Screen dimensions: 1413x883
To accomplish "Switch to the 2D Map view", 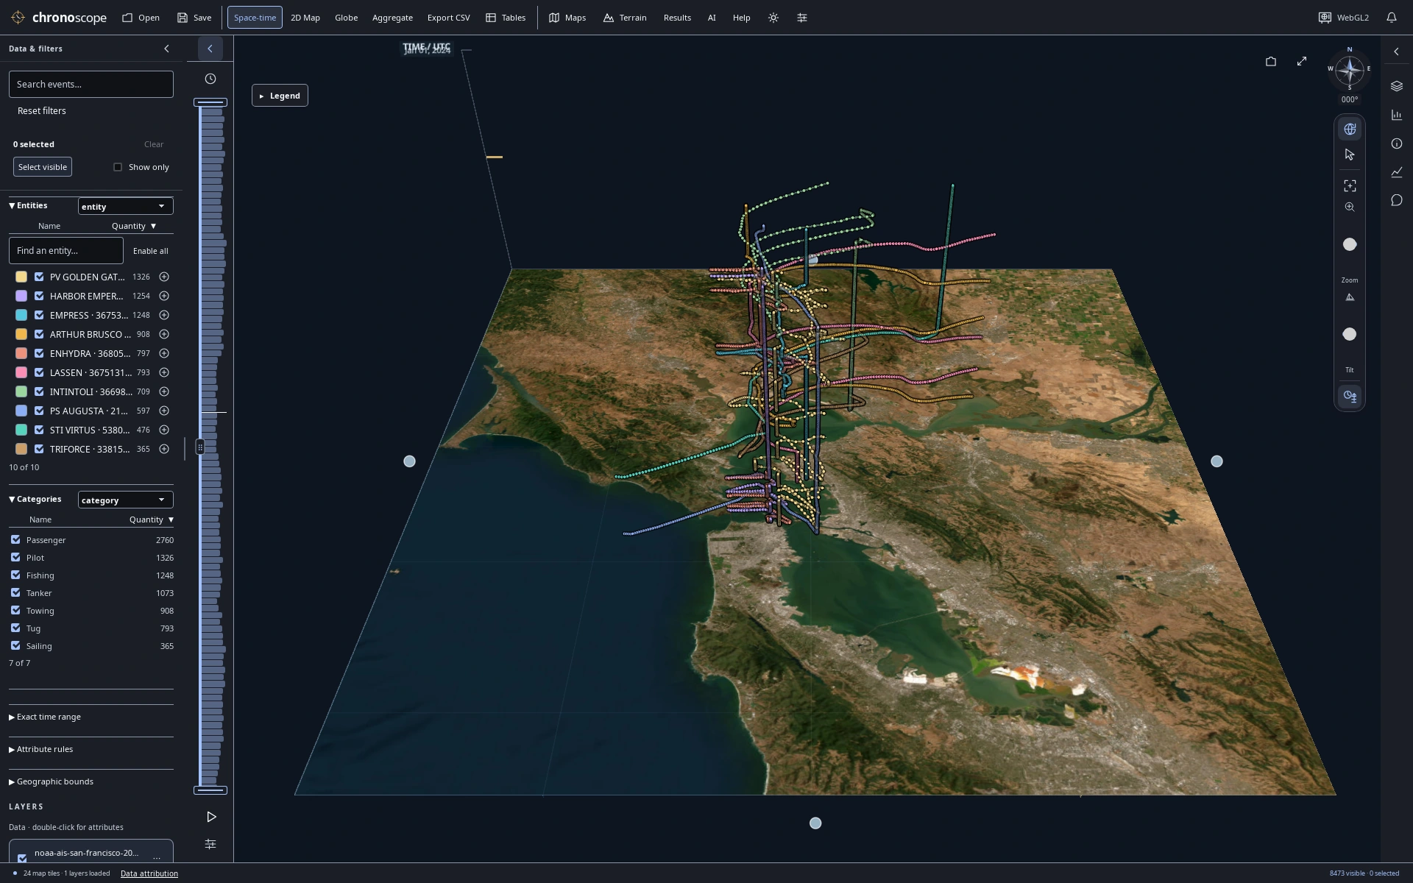I will click(x=305, y=18).
